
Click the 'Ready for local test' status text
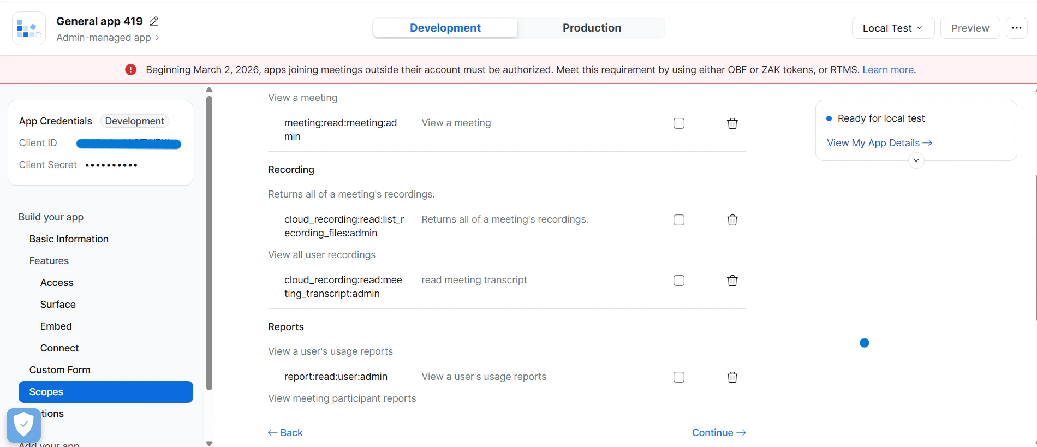(881, 118)
